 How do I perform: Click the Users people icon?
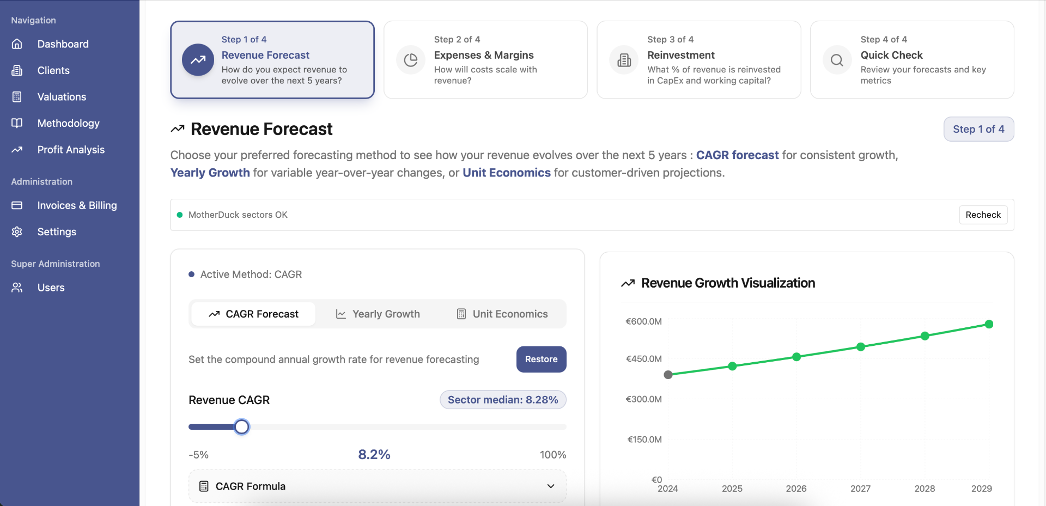click(x=17, y=288)
